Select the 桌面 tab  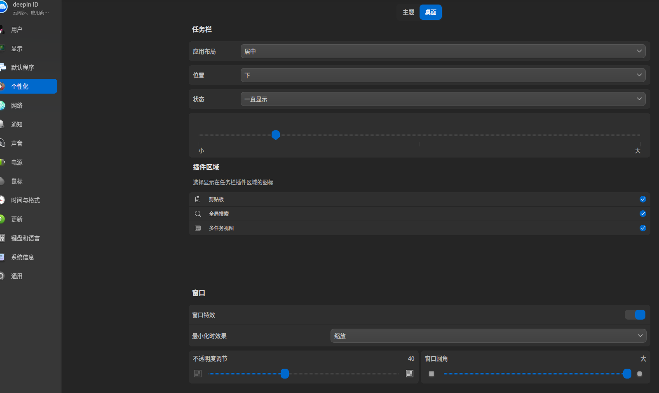pyautogui.click(x=431, y=12)
